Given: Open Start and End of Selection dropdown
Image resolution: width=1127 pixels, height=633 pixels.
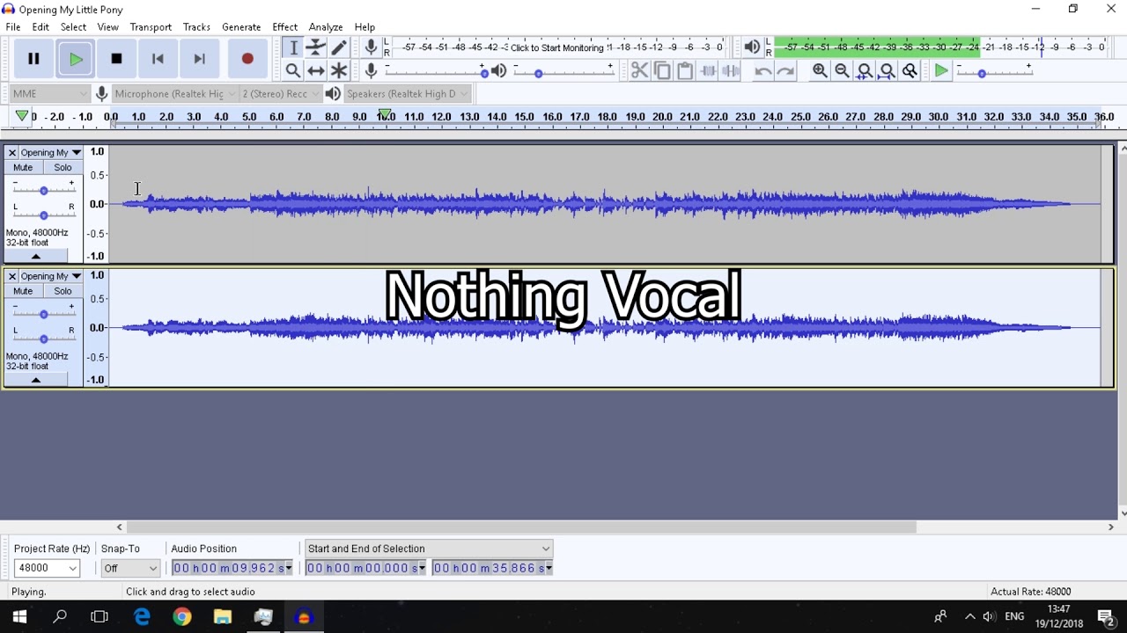Looking at the screenshot, I should (429, 549).
